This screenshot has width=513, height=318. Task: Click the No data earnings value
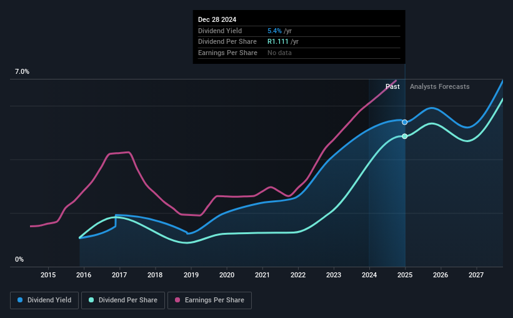(x=279, y=53)
